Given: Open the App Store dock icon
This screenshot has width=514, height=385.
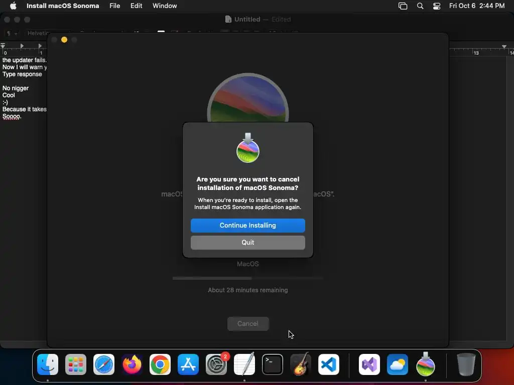Looking at the screenshot, I should [188, 364].
